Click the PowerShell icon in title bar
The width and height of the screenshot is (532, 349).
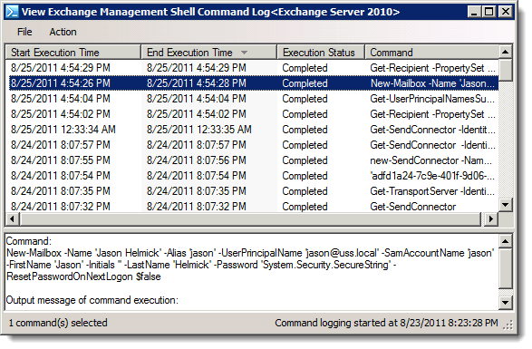12,12
